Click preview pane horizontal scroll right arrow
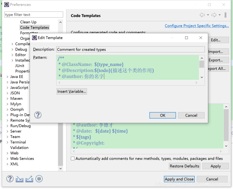The image size is (233, 189). tap(221, 151)
